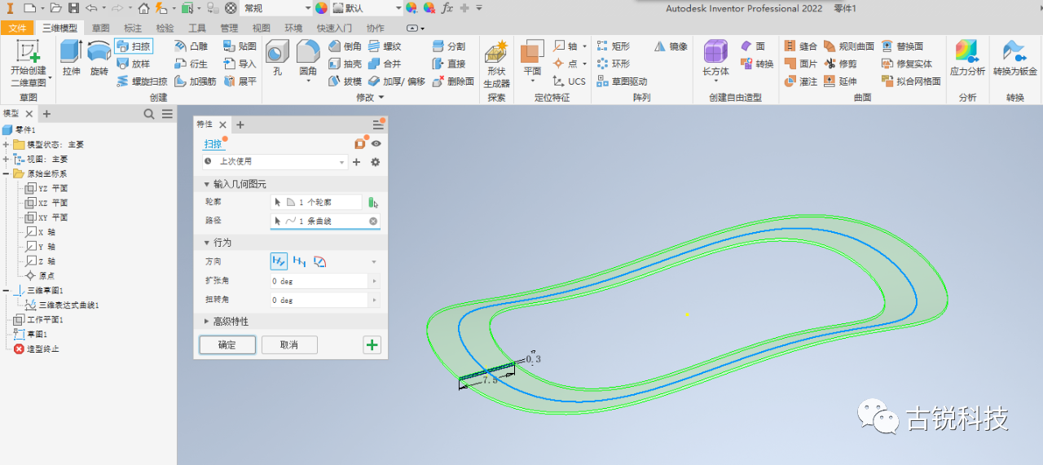
Task: Click the 取消 button
Action: point(289,345)
